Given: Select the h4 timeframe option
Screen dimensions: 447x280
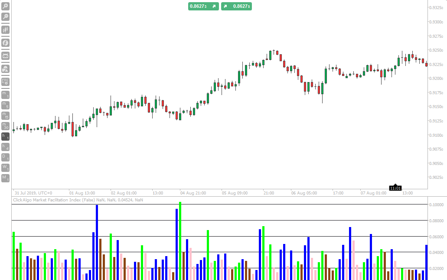Looking at the screenshot, I should (x=5, y=146).
